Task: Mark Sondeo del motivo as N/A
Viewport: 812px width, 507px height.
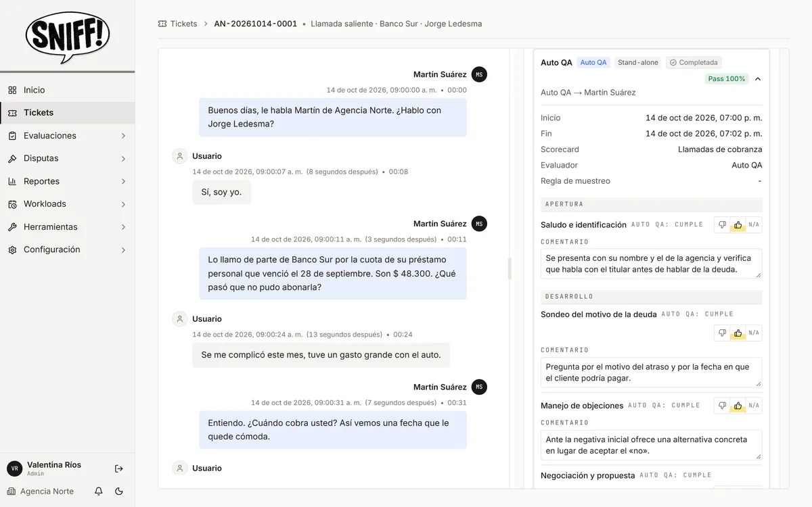Action: click(754, 333)
